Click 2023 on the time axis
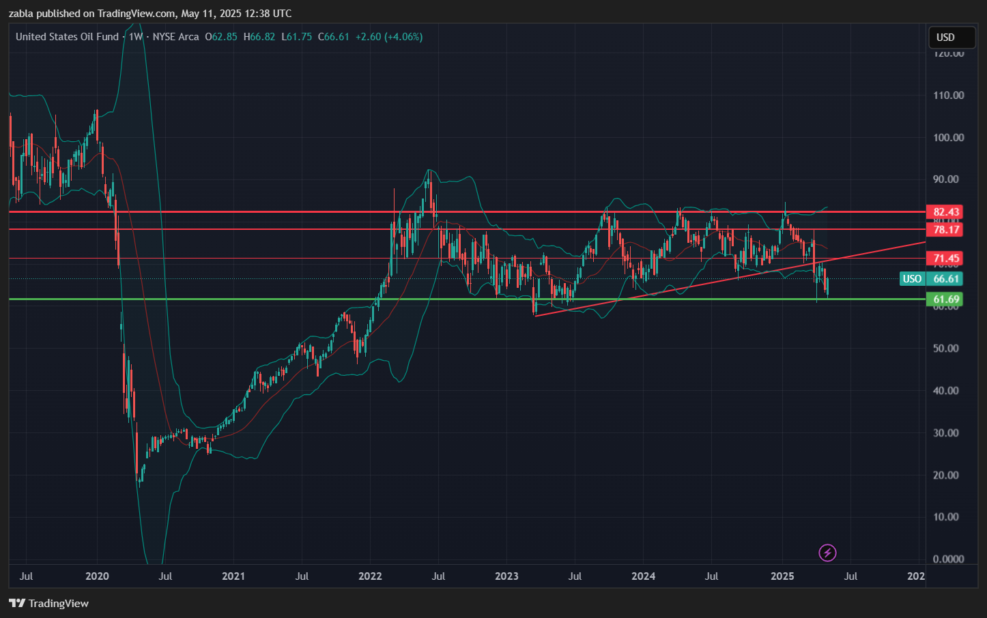This screenshot has height=618, width=987. click(506, 576)
